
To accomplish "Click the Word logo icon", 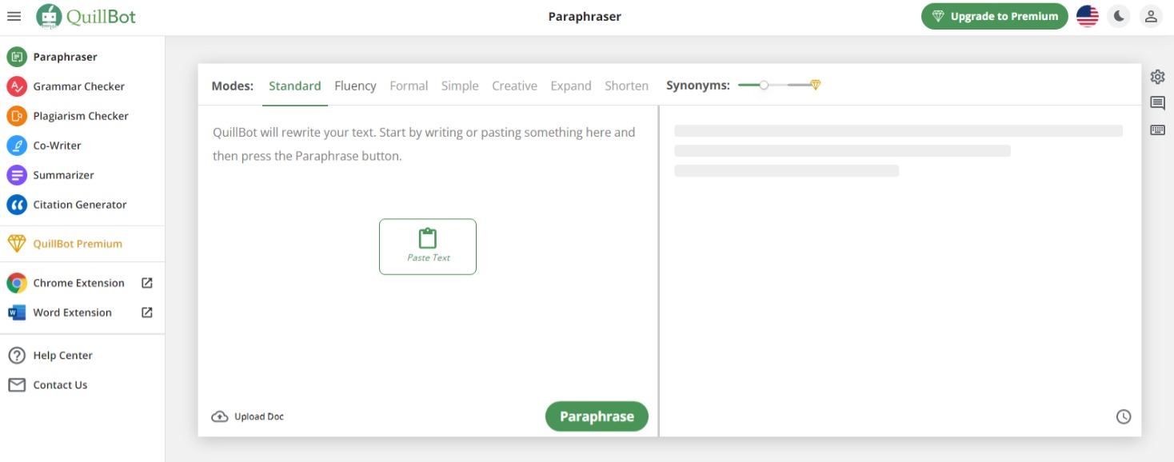I will 17,313.
